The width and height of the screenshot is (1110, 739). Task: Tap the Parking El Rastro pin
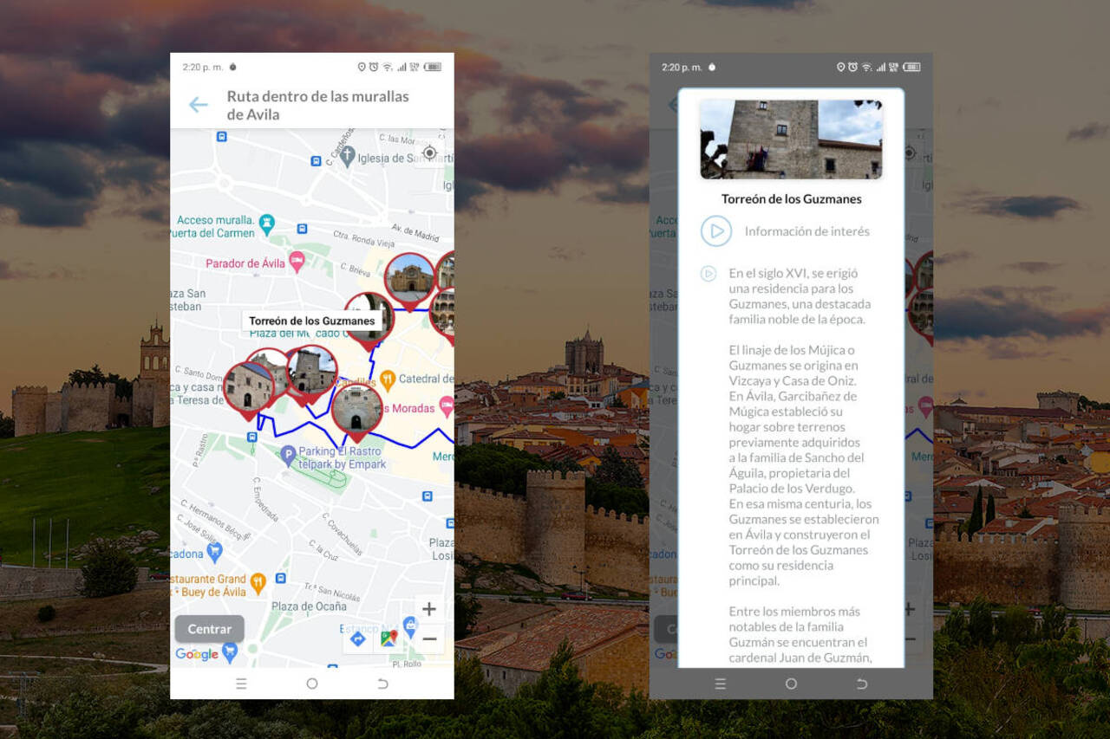pyautogui.click(x=288, y=454)
